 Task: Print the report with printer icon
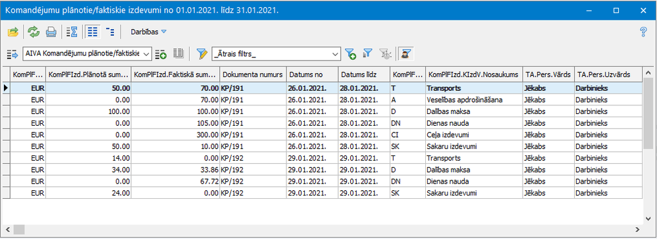51,32
